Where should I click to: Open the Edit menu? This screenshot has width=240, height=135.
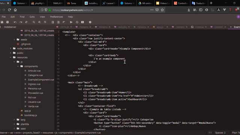pyautogui.click(x=13, y=17)
